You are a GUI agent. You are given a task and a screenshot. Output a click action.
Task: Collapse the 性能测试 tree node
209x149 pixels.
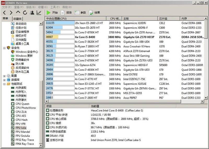pyautogui.click(x=4, y=84)
